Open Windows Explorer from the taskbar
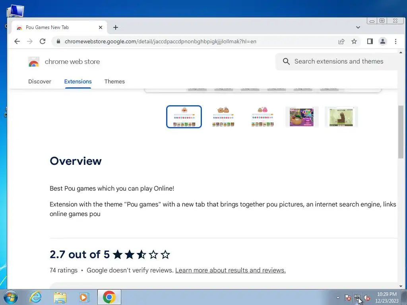Screen dimensions: 407x305 60,297
